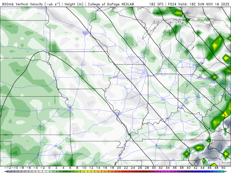Click the '30' value on color scale
The width and height of the screenshot is (231, 173).
154,168
